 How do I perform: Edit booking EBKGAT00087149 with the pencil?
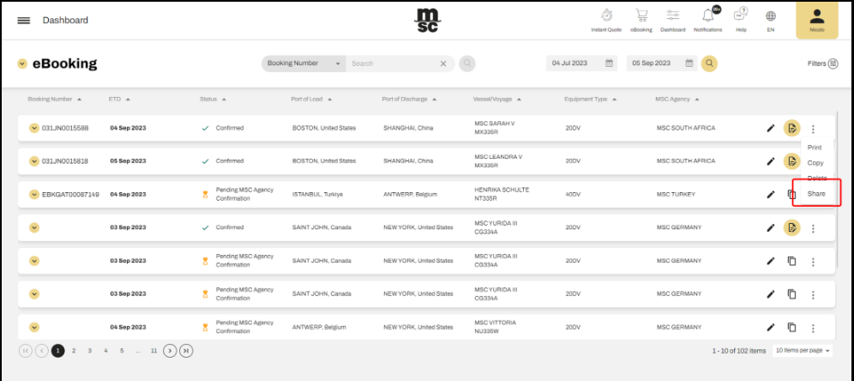point(771,194)
